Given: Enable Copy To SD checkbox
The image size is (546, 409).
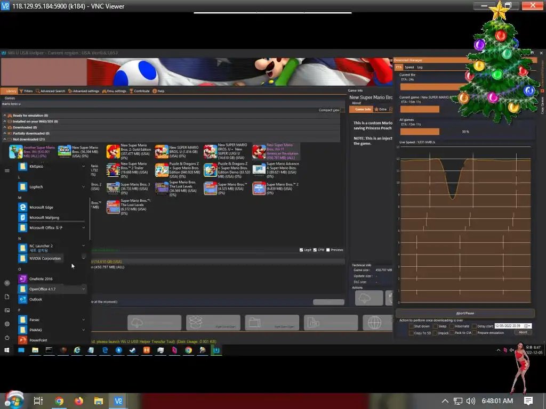Looking at the screenshot, I should (x=411, y=333).
